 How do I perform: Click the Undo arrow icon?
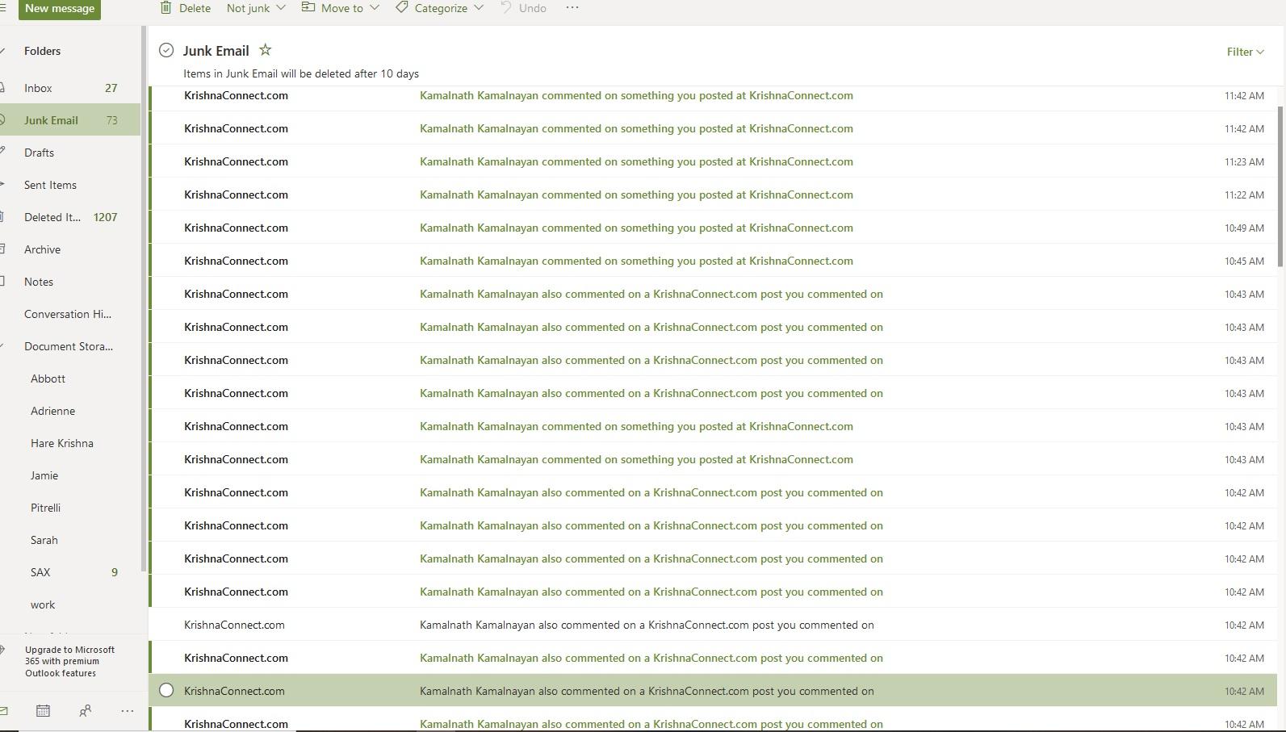click(x=506, y=7)
